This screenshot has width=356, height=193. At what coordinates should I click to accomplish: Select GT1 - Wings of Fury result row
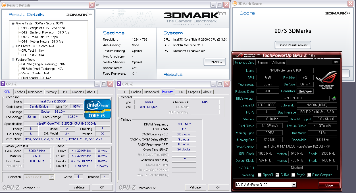pos(43,28)
